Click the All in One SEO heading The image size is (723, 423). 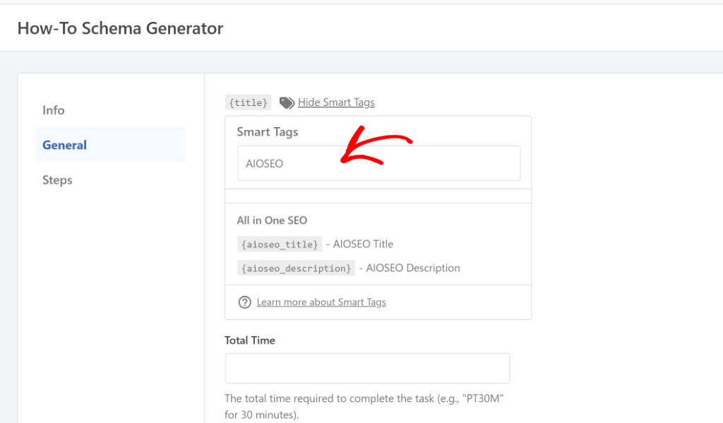tap(272, 220)
